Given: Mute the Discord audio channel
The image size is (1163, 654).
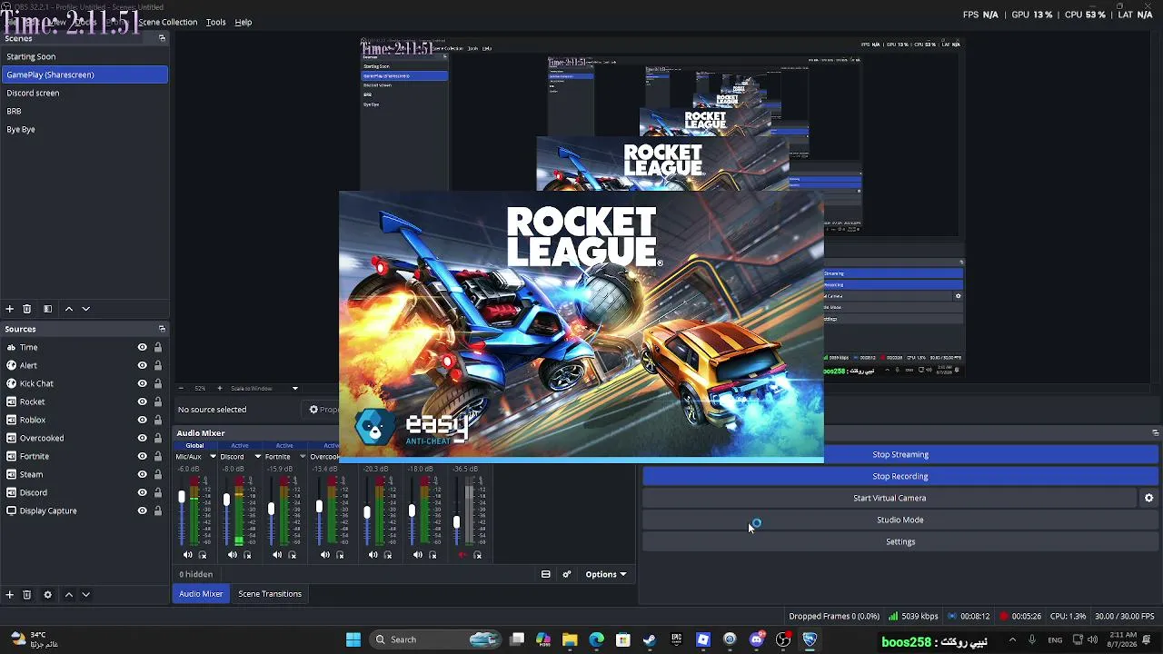Looking at the screenshot, I should 233,555.
